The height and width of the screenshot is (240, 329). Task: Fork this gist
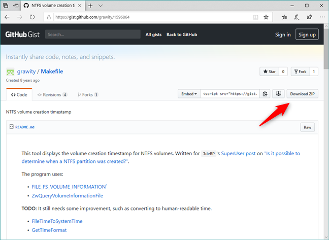click(x=300, y=72)
